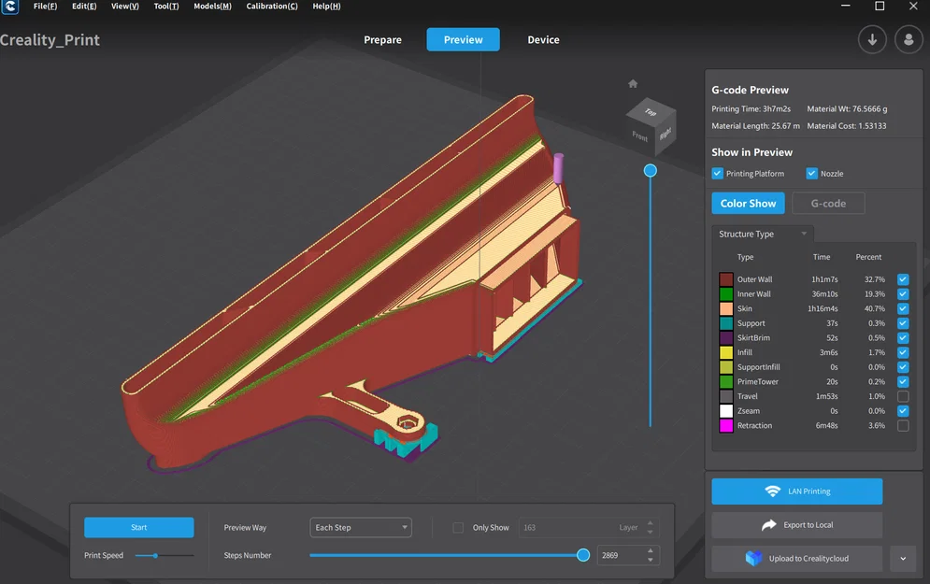Click the Zseam white color swatch
This screenshot has height=584, width=930.
coord(726,411)
